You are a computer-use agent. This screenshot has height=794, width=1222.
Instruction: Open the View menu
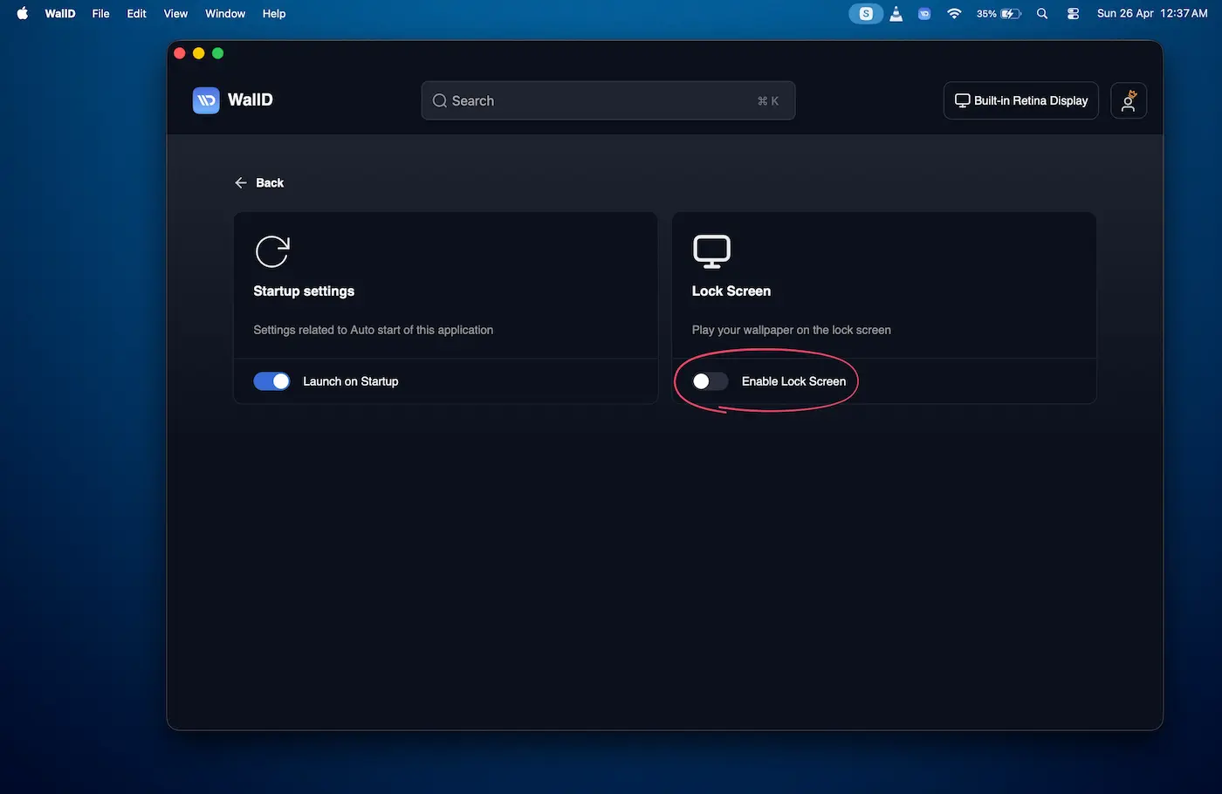point(175,14)
